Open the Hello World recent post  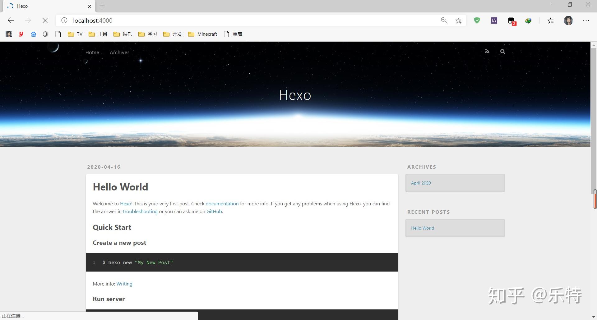tap(422, 228)
